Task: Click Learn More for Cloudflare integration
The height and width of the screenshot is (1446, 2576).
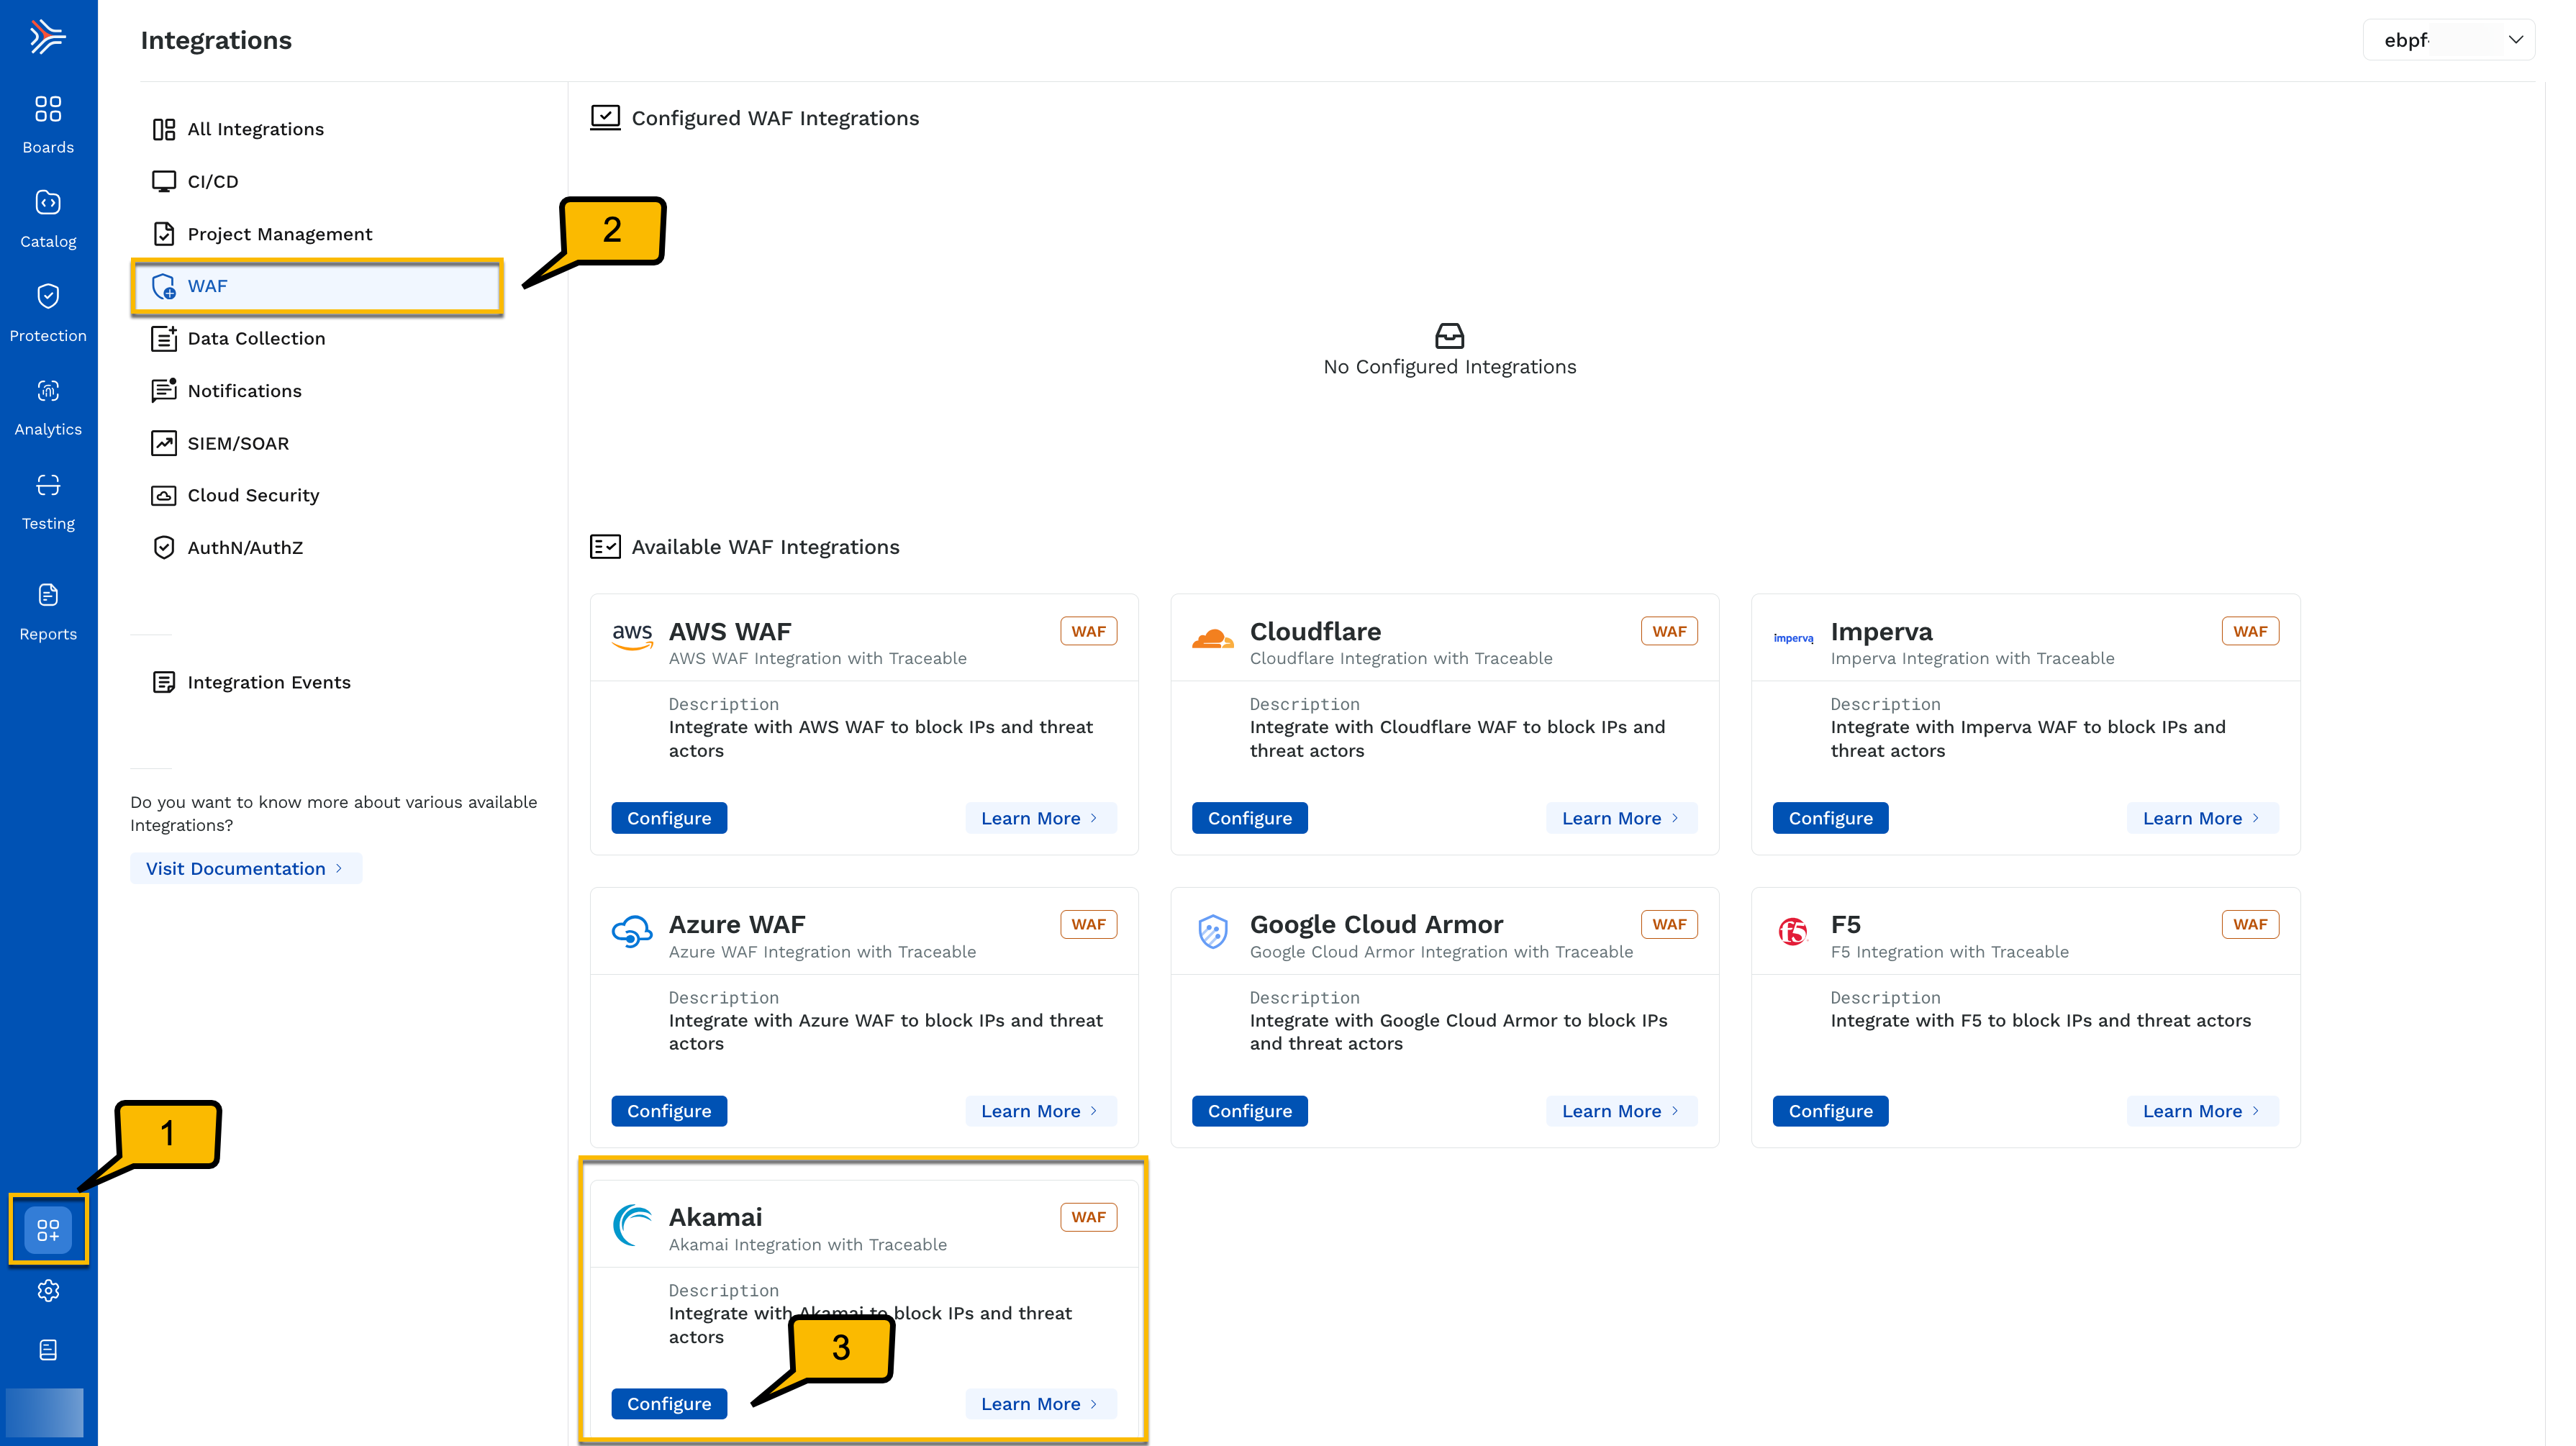Action: (1612, 816)
